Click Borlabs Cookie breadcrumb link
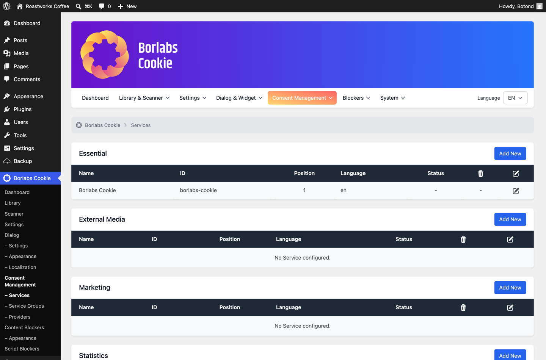546x360 pixels. click(102, 125)
